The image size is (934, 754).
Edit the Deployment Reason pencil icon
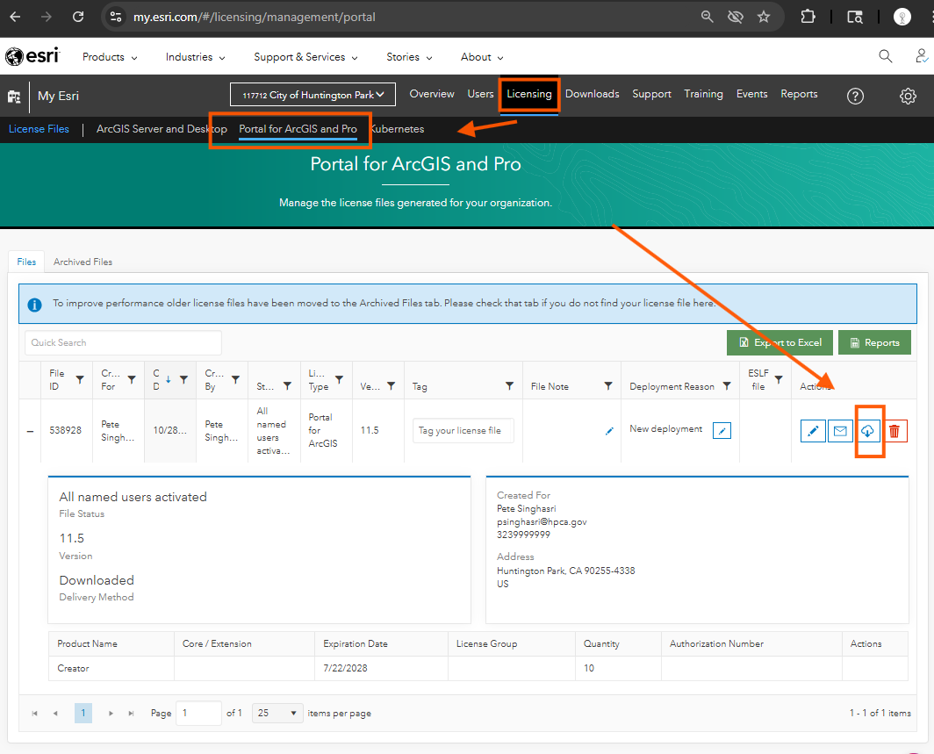[x=722, y=430]
